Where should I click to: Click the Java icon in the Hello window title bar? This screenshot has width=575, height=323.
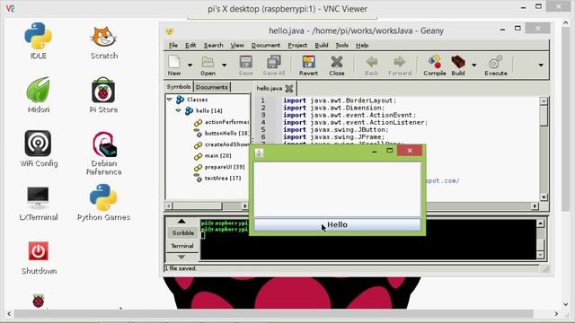point(259,153)
